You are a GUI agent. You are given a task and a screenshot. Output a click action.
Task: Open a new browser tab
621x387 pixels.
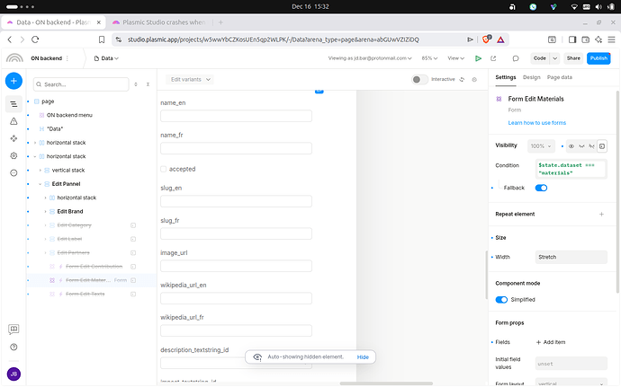(220, 22)
